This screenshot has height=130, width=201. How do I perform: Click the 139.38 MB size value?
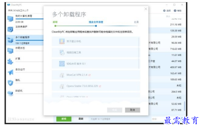pos(176,31)
